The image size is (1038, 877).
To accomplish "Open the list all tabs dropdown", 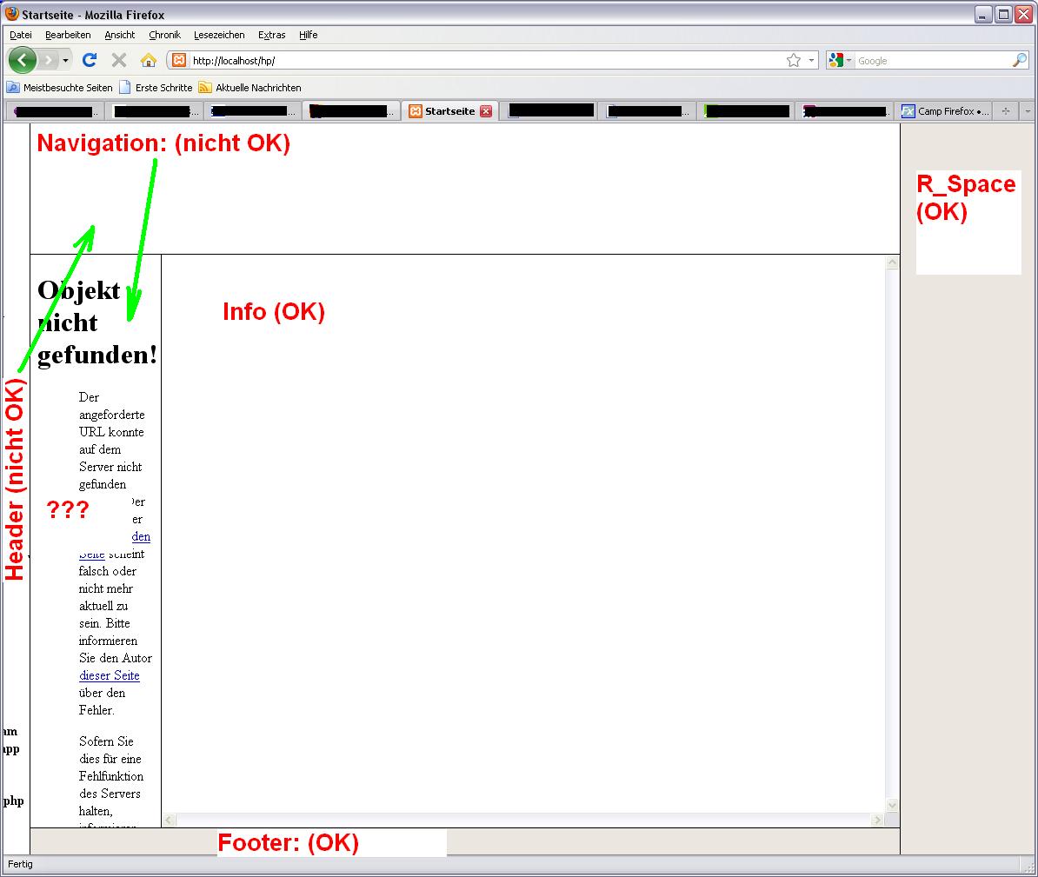I will coord(1027,111).
